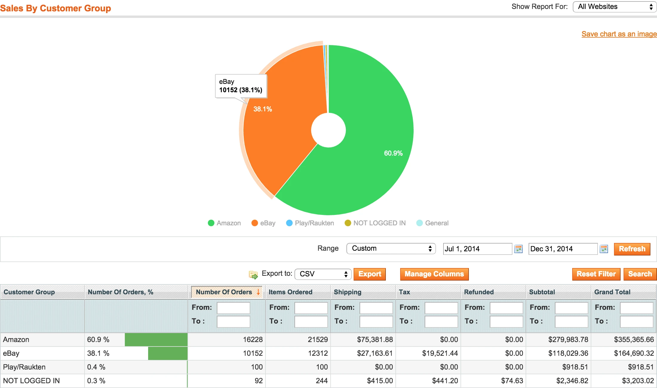657x388 pixels.
Task: Open the calendar picker for the end date
Action: tap(604, 249)
